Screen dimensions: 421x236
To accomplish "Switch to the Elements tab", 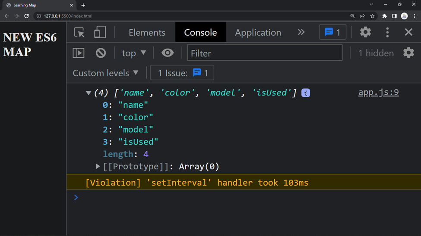I will pyautogui.click(x=147, y=32).
